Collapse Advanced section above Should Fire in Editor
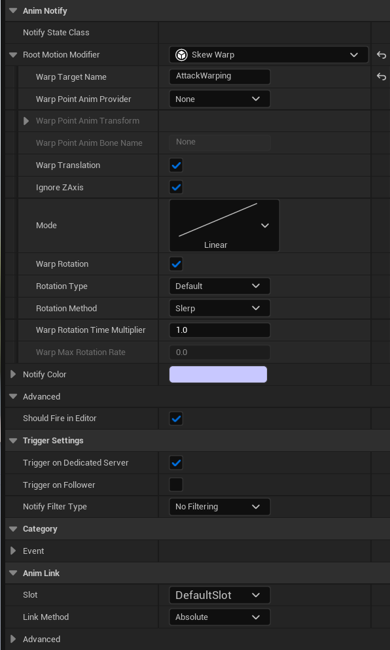Viewport: 390px width, 650px height. click(x=13, y=397)
